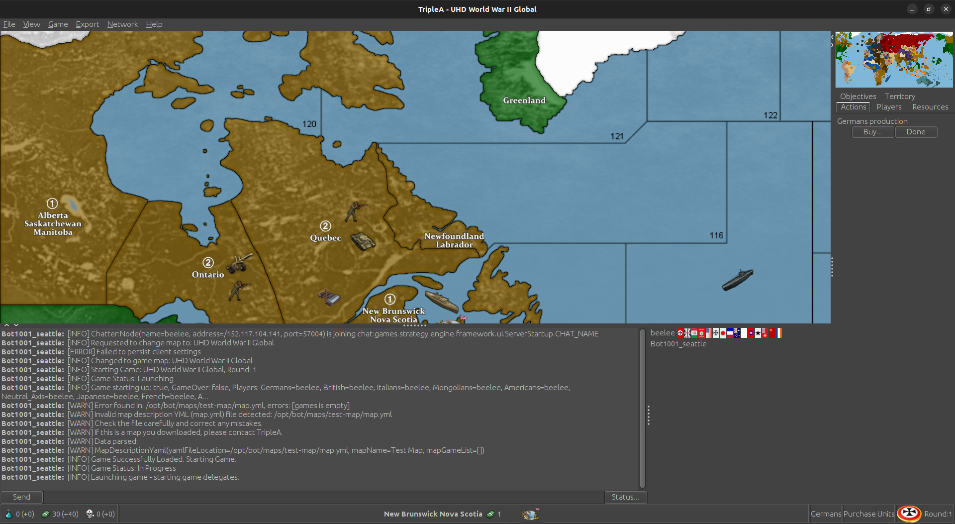Click sea zone 121 label

[x=617, y=136]
